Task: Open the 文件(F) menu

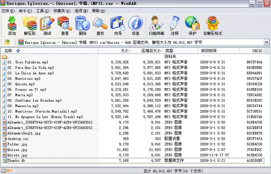Action: 8,11
